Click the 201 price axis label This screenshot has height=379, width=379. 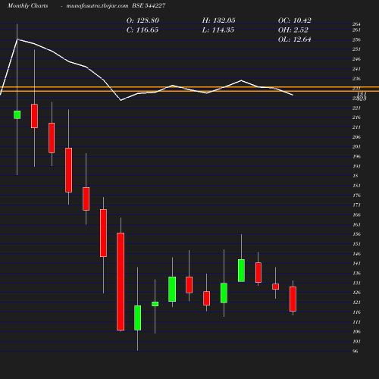click(x=356, y=147)
